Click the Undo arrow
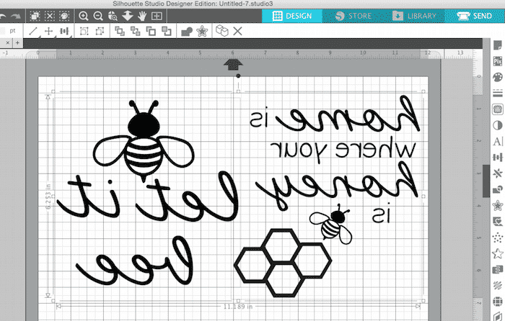 tap(3, 16)
